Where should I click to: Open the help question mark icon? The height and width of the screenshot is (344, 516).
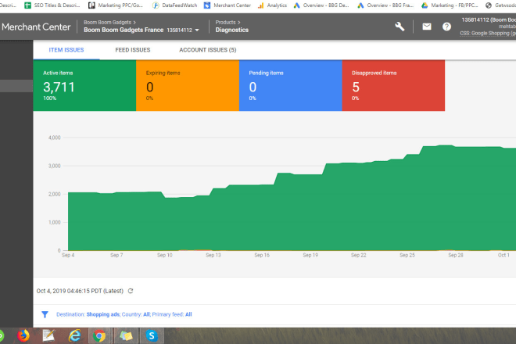[446, 27]
